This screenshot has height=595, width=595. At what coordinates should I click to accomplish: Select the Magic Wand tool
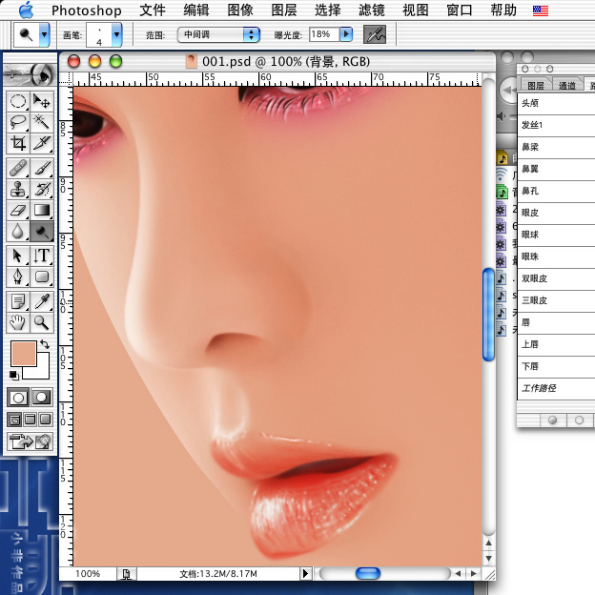(x=41, y=122)
